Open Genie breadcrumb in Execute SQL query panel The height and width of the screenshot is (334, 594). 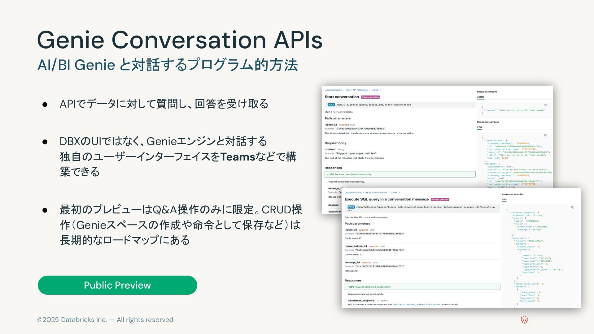tap(394, 192)
